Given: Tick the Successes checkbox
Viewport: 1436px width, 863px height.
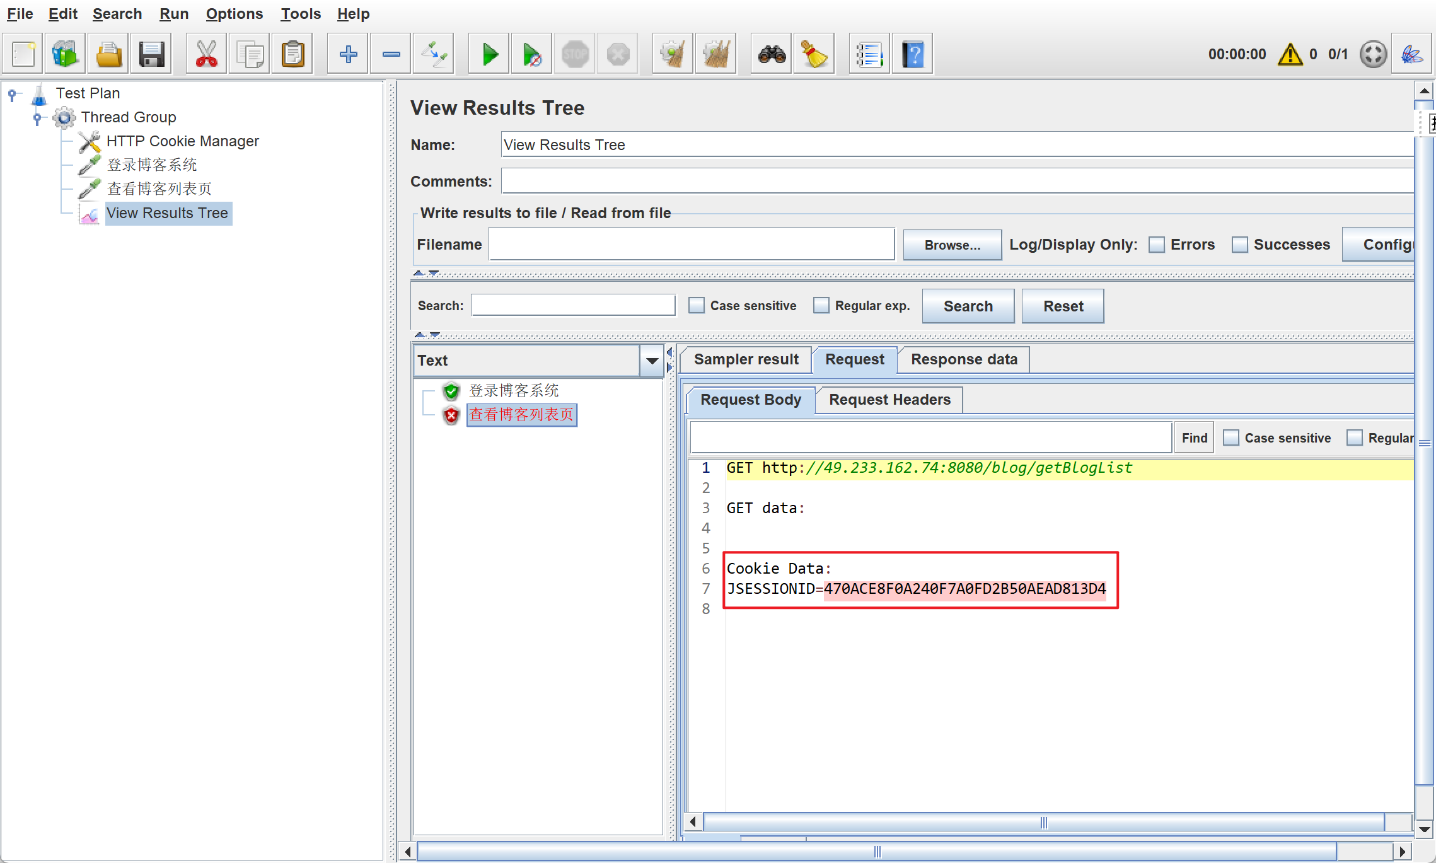Looking at the screenshot, I should pyautogui.click(x=1239, y=245).
